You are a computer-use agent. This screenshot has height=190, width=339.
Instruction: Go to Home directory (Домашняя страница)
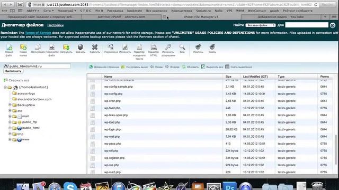[104, 67]
